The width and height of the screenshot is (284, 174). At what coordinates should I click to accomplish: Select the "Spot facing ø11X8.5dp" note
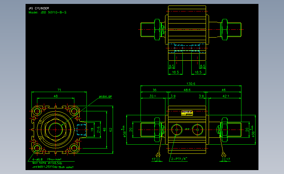pos(47,163)
